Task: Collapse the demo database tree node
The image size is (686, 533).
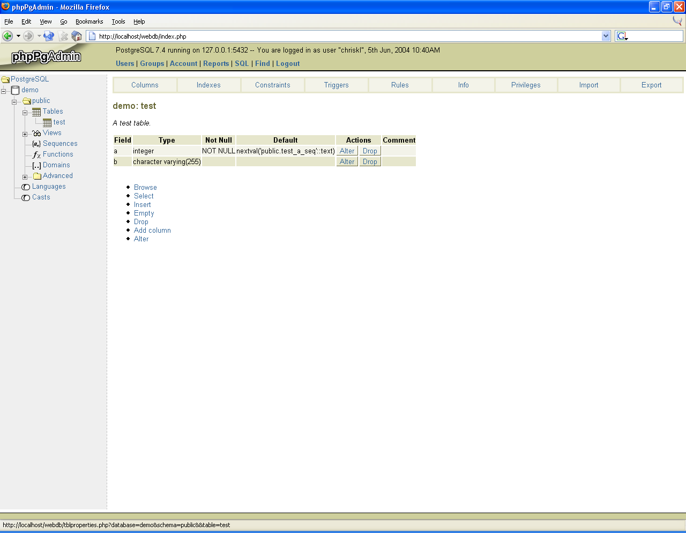Action: (3, 91)
